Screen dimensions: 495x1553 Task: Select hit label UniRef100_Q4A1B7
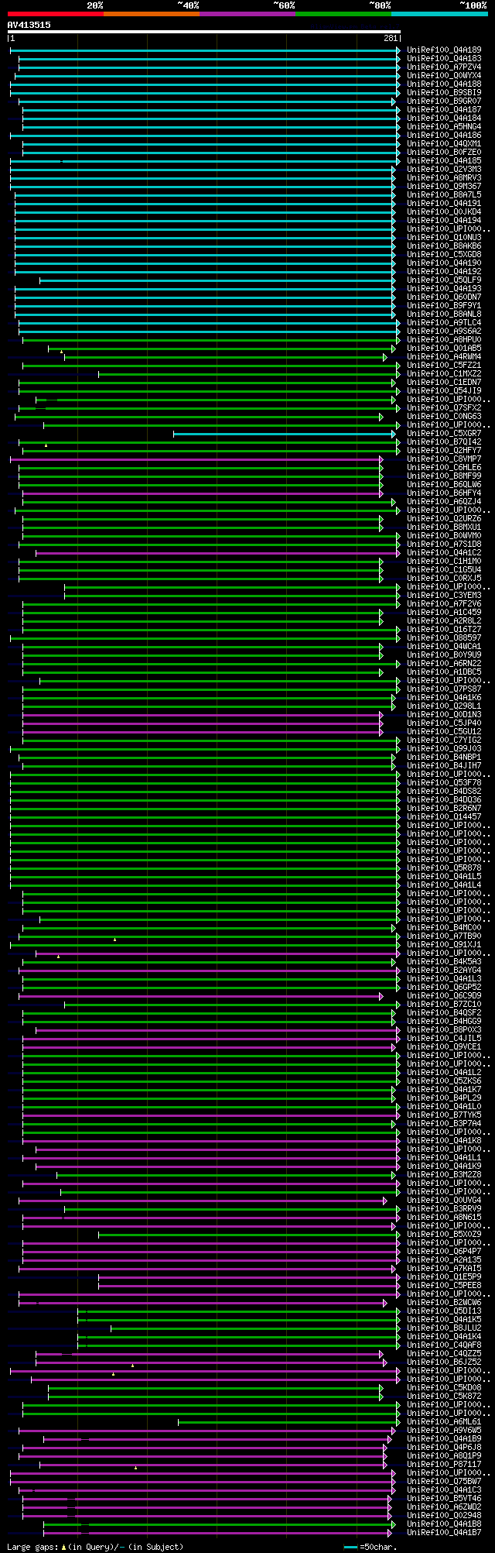[x=444, y=1533]
